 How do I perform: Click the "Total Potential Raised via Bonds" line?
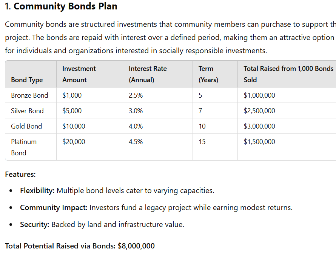tap(80, 246)
